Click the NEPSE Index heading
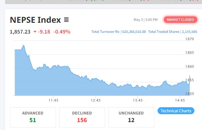The image size is (202, 130). pyautogui.click(x=35, y=20)
